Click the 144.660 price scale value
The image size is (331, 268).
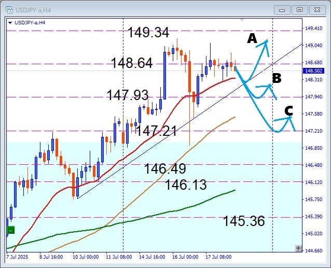point(314,250)
